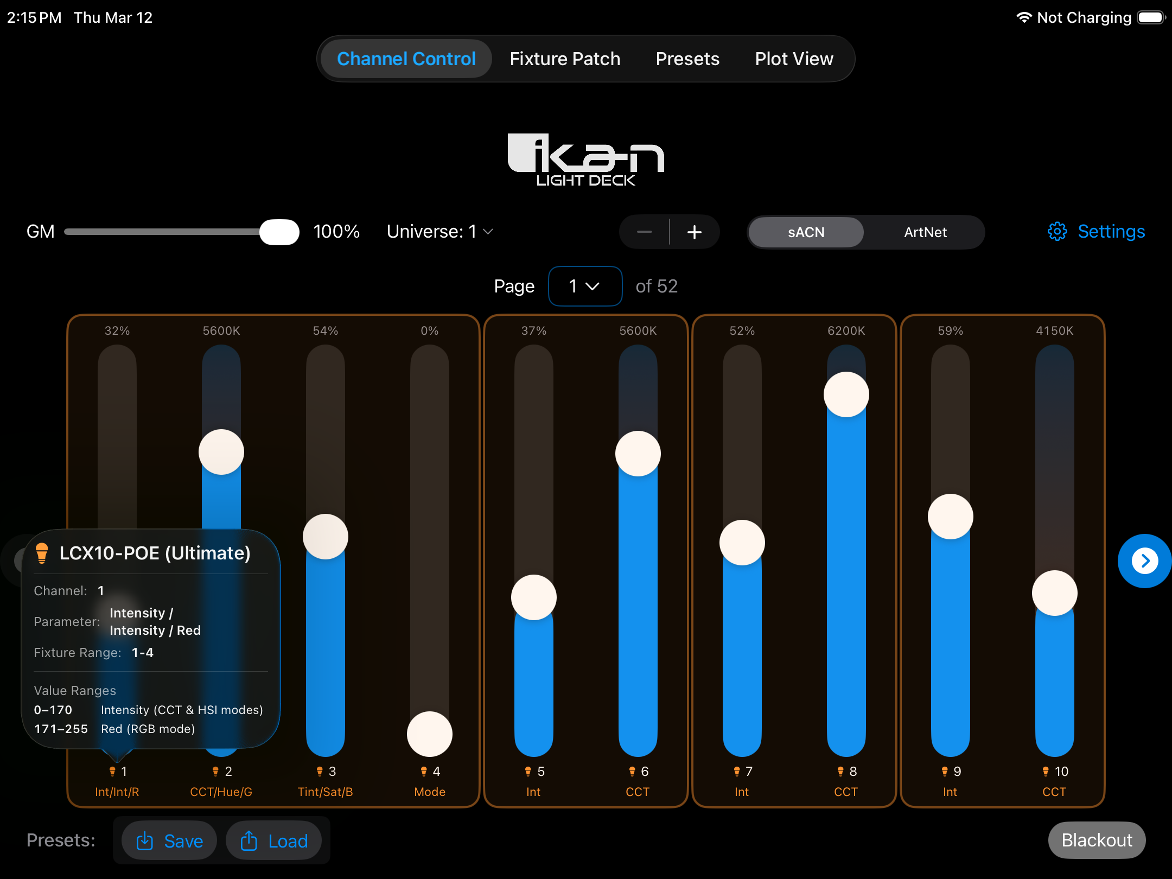The image size is (1172, 879).
Task: Switch protocol to ArtNet
Action: [x=925, y=232]
